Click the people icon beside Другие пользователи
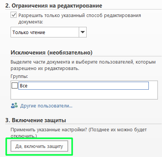Image resolution: width=162 pixels, height=157 pixels. (x=14, y=106)
